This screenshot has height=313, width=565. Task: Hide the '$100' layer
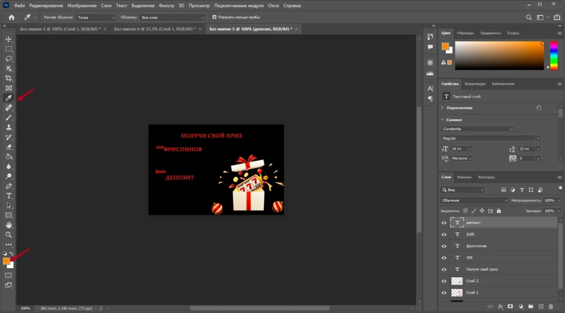[x=444, y=235]
